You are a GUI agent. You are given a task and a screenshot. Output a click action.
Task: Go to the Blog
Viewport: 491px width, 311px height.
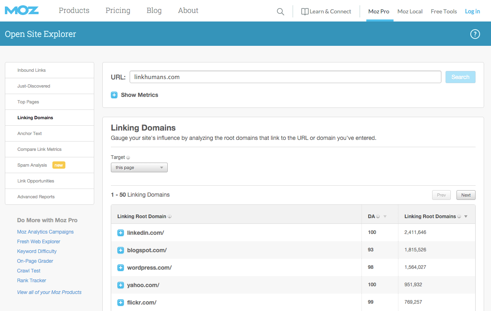[154, 11]
